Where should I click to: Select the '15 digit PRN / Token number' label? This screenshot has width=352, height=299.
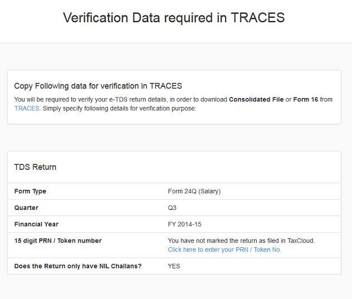click(58, 241)
